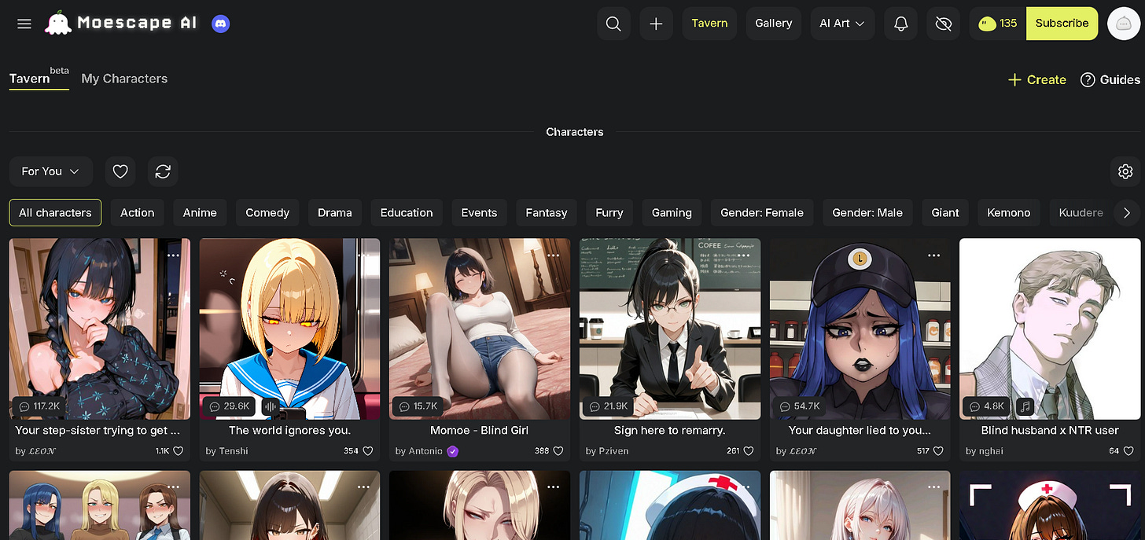Image resolution: width=1145 pixels, height=540 pixels.
Task: Like the step-sister card heart
Action: [178, 451]
